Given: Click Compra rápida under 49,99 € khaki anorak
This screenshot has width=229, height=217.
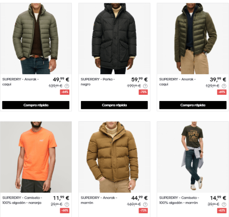Looking at the screenshot, I should click(36, 105).
